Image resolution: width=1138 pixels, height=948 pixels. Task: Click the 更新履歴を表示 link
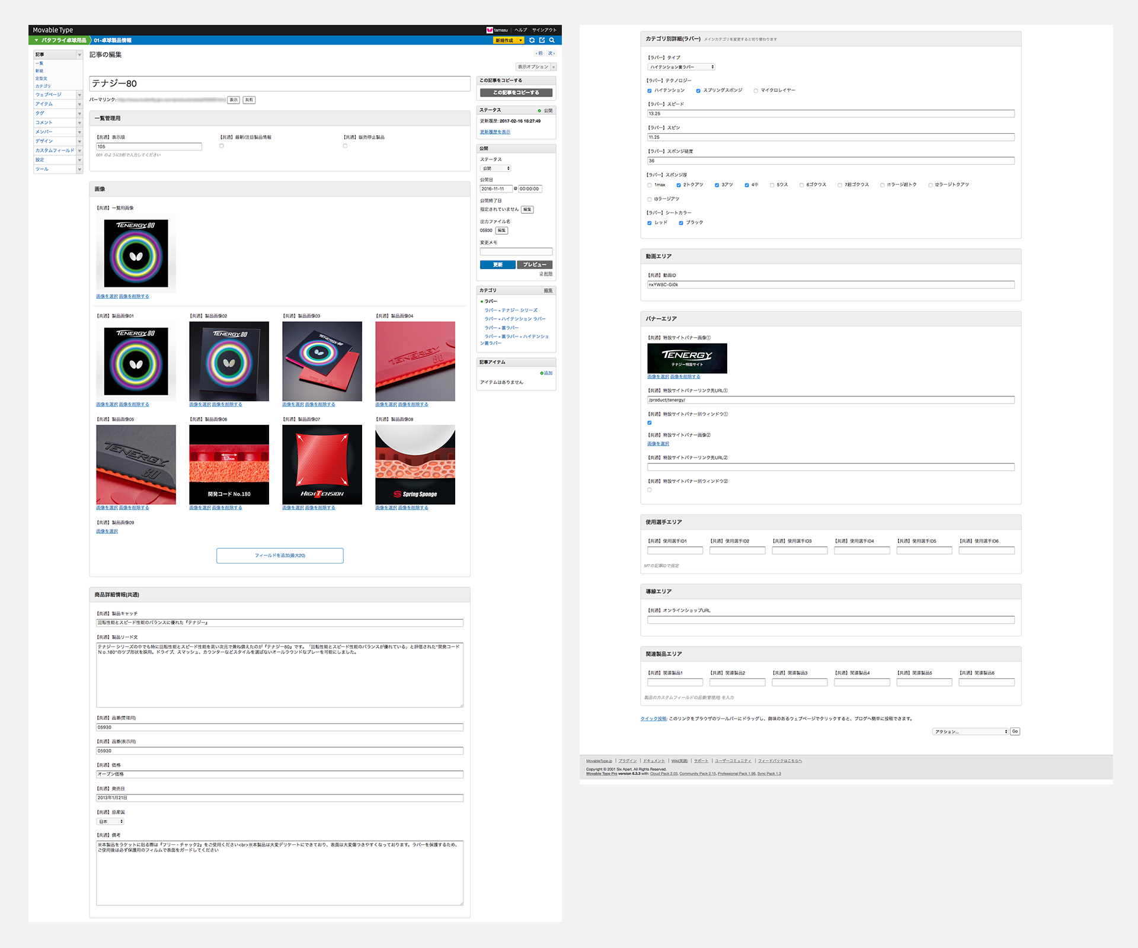pyautogui.click(x=495, y=132)
